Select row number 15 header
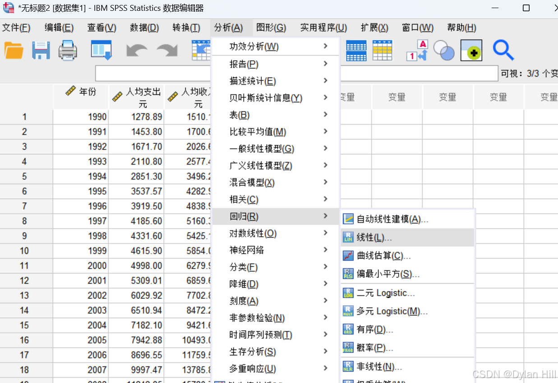Image resolution: width=558 pixels, height=383 pixels. [26, 325]
